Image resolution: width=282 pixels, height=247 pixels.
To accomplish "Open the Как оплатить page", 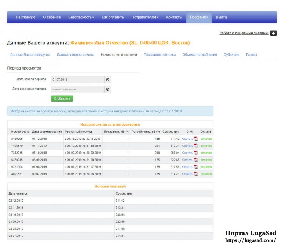I will point(113,17).
